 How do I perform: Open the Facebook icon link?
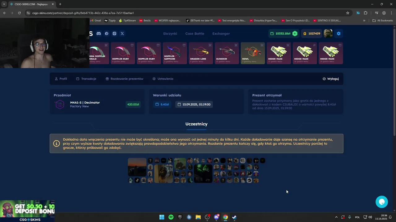[107, 34]
